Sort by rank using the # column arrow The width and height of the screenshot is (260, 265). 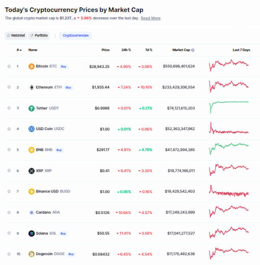(19, 50)
